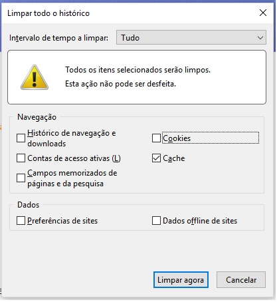Click the Intervalo de tempo a limpar label
Screen dimensions: 277x302
58,38
